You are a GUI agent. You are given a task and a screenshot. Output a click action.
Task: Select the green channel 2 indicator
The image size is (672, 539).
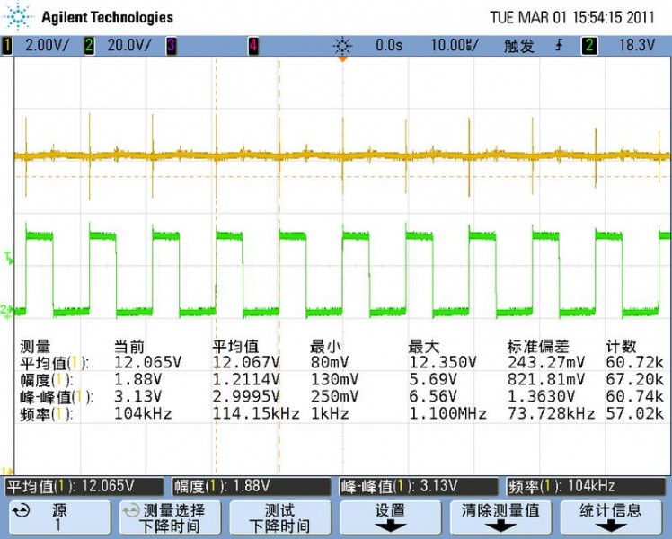click(89, 45)
